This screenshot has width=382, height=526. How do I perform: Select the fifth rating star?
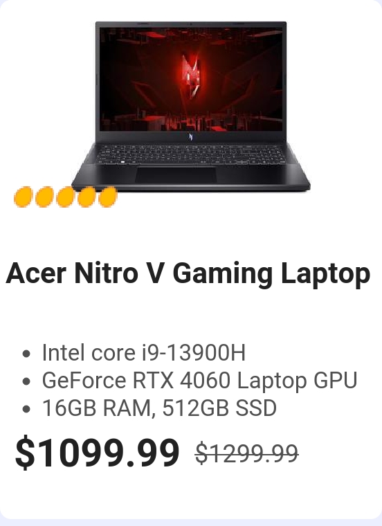[108, 197]
